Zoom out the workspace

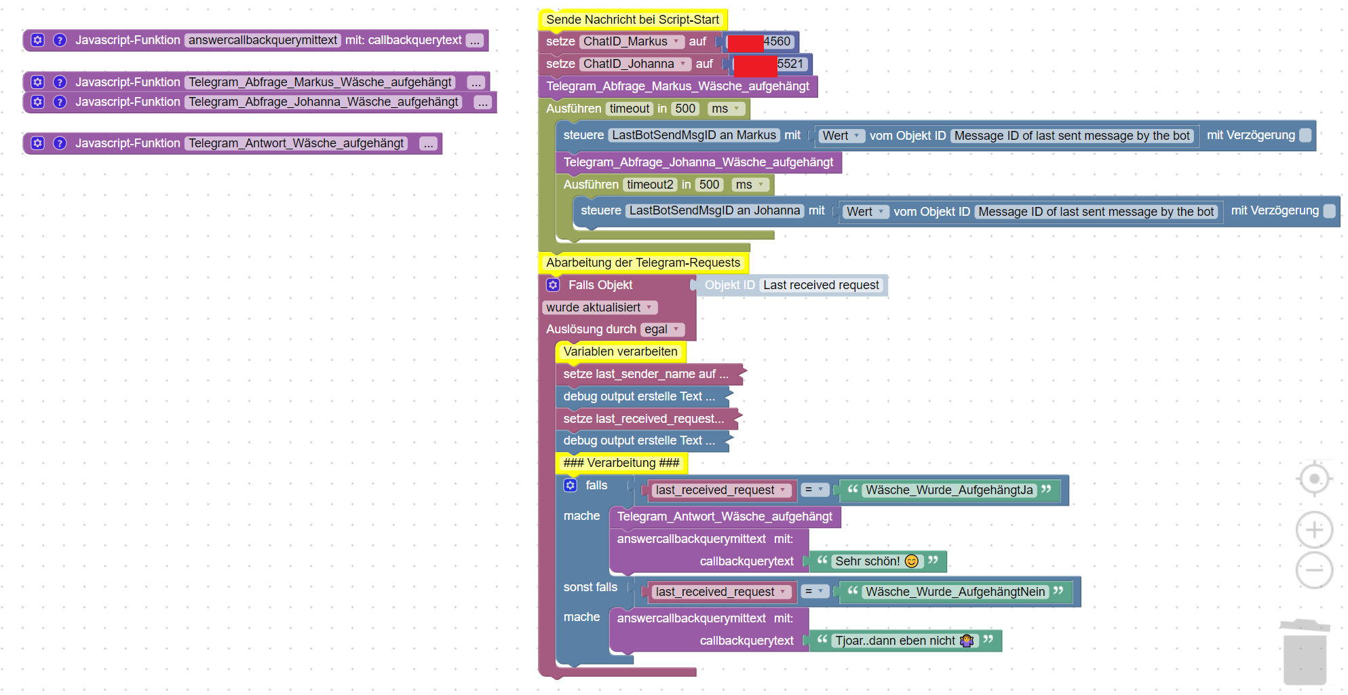pos(1314,570)
